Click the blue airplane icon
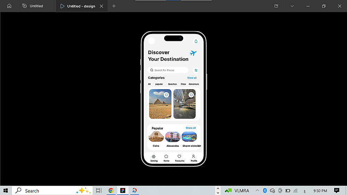Screen dimensions: 347x195 click(x=193, y=53)
